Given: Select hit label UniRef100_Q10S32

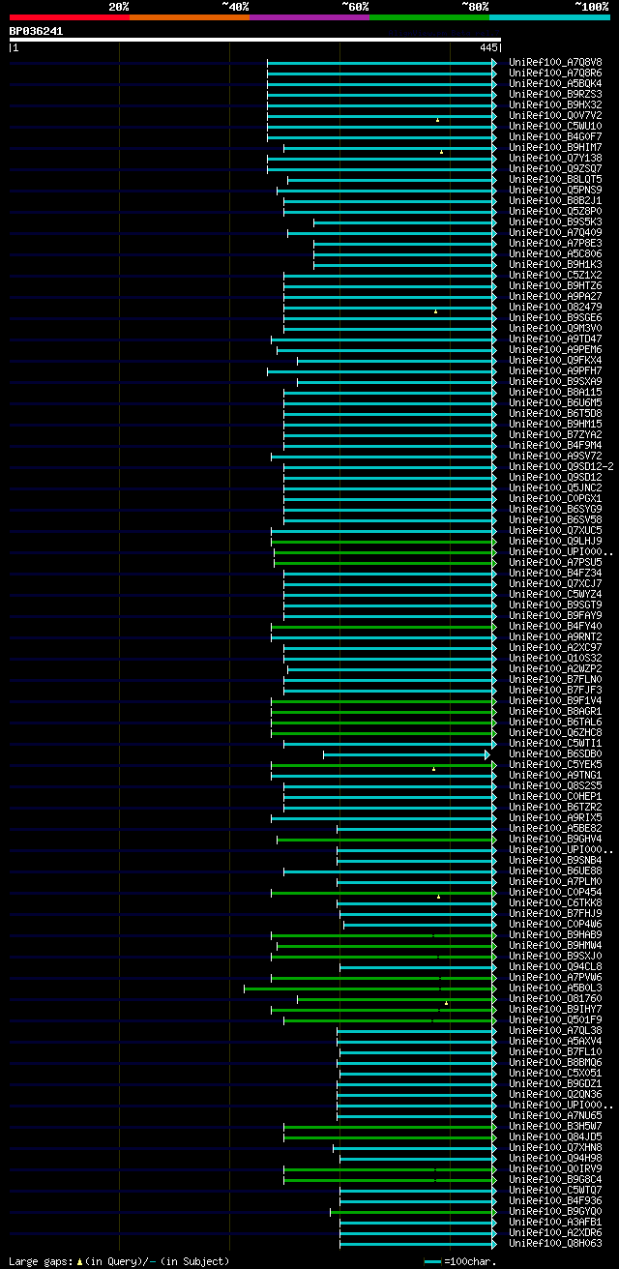Looking at the screenshot, I should (x=555, y=659).
